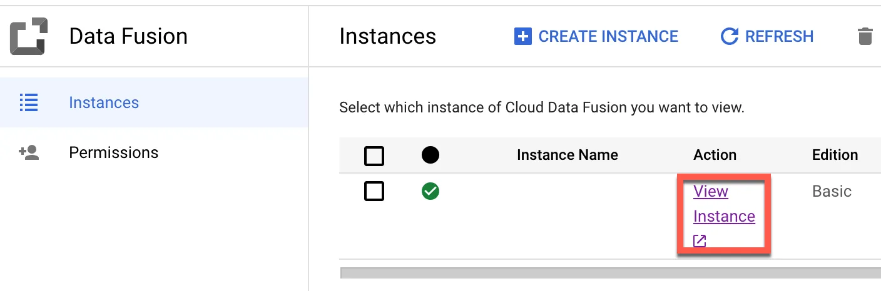The width and height of the screenshot is (881, 291).
Task: Click the external-link icon under View Instance
Action: coord(700,240)
